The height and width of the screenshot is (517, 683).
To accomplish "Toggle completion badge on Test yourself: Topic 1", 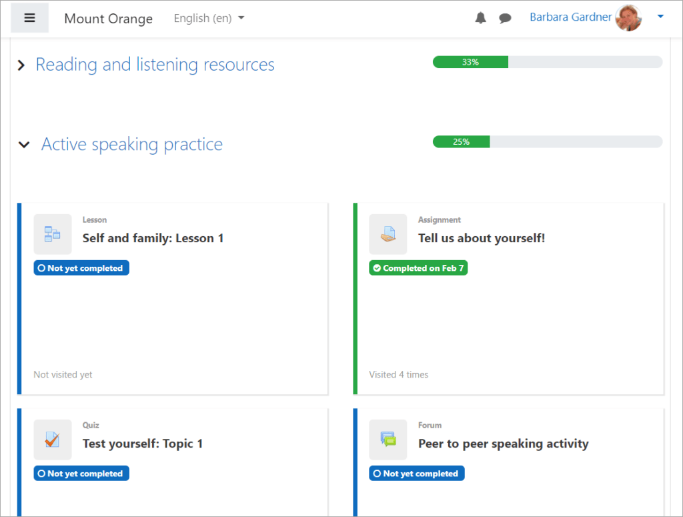I will 81,473.
